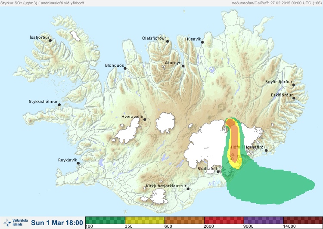Click the 'Sun 1 Mar 18:00' forecast time
The image size is (323, 229).
click(x=57, y=223)
